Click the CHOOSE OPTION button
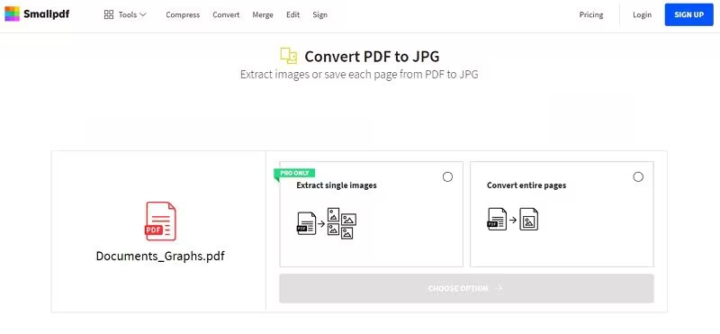Image resolution: width=720 pixels, height=334 pixels. 466,288
